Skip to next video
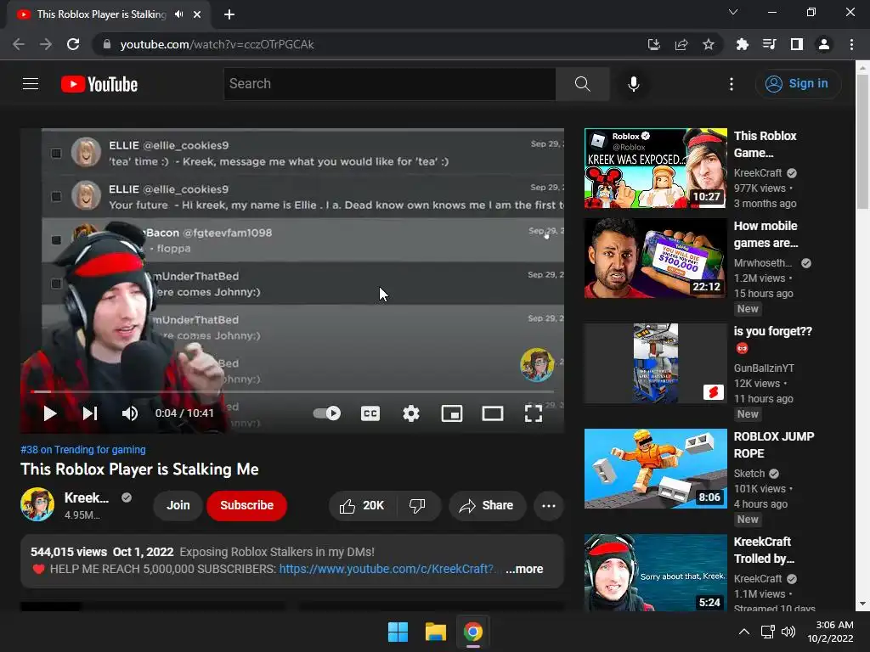 click(x=90, y=413)
